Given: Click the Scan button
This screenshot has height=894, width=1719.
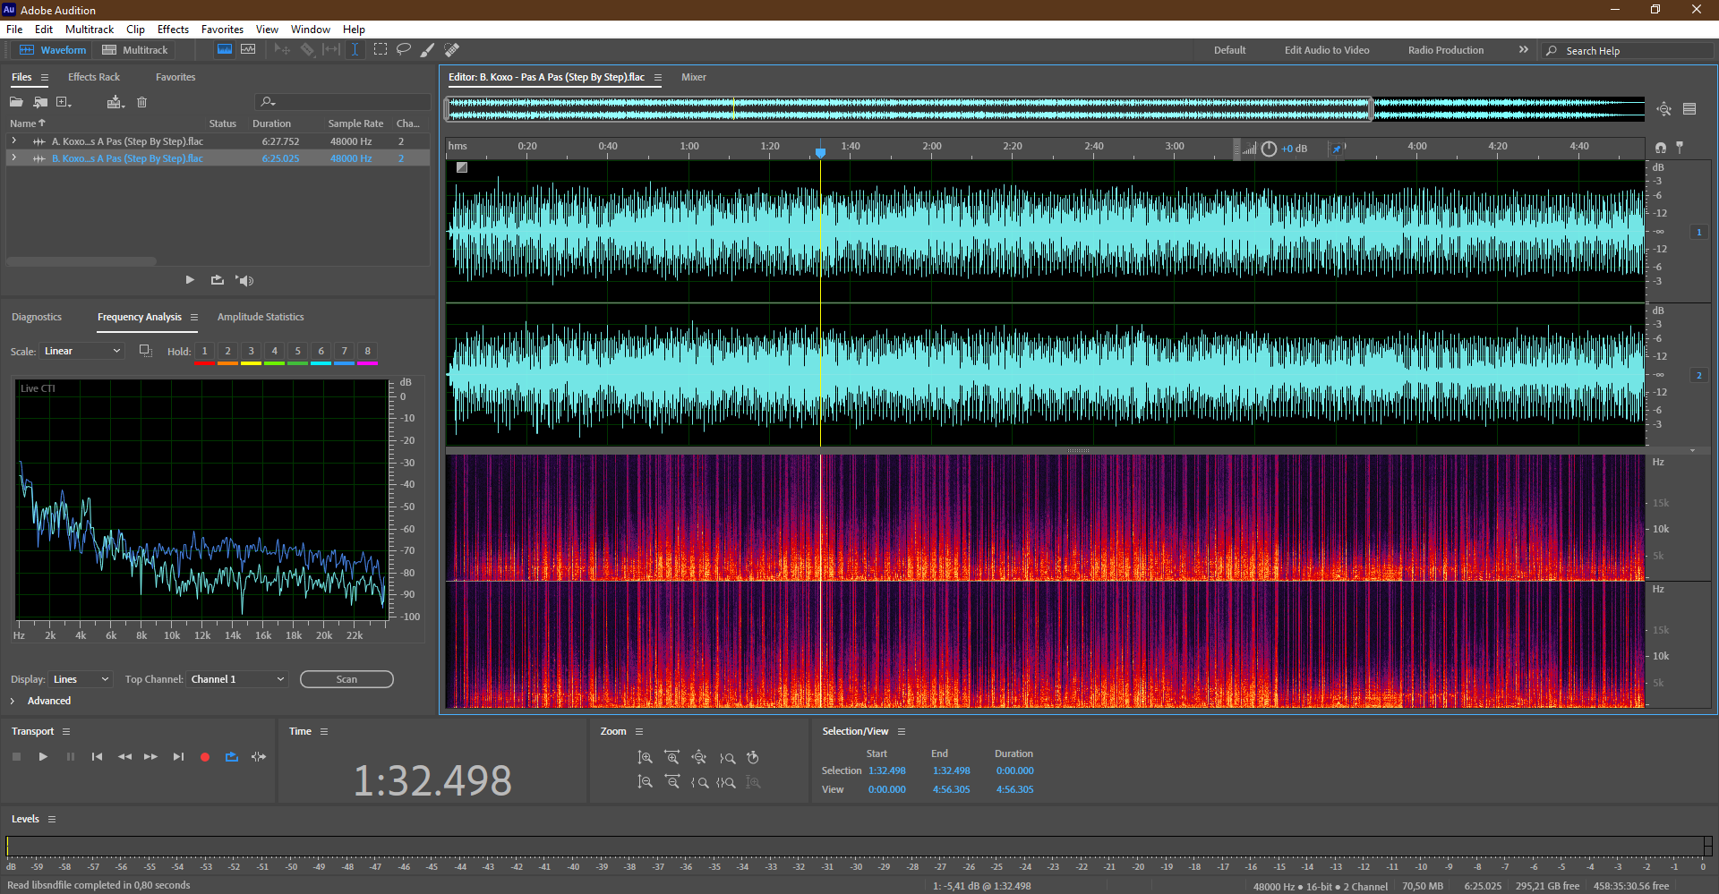Looking at the screenshot, I should [346, 679].
